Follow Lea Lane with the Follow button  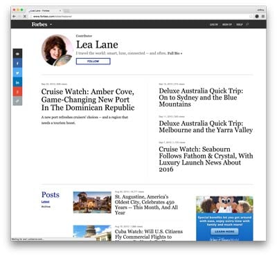(x=93, y=61)
